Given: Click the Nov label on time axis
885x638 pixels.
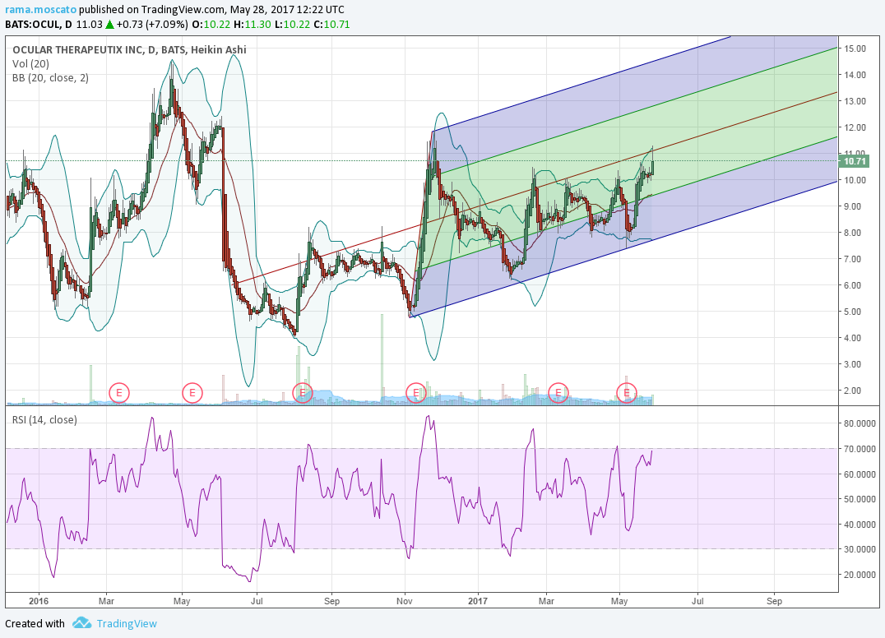Looking at the screenshot, I should click(x=404, y=601).
